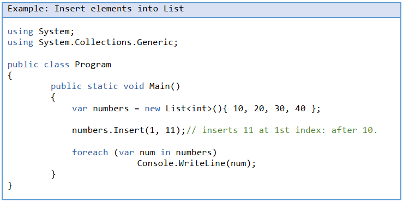
Task: Click the 'void' keyword
Action: pyautogui.click(x=134, y=86)
